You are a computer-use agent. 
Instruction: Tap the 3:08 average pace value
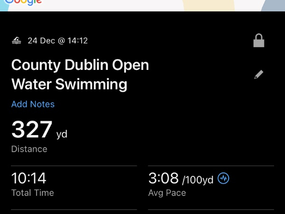coord(163,178)
